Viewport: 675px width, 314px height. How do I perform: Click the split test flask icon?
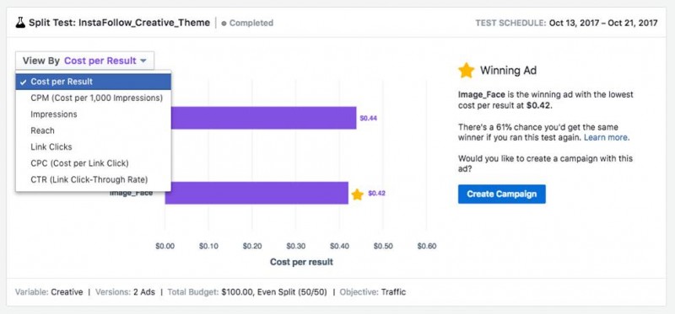click(x=20, y=23)
